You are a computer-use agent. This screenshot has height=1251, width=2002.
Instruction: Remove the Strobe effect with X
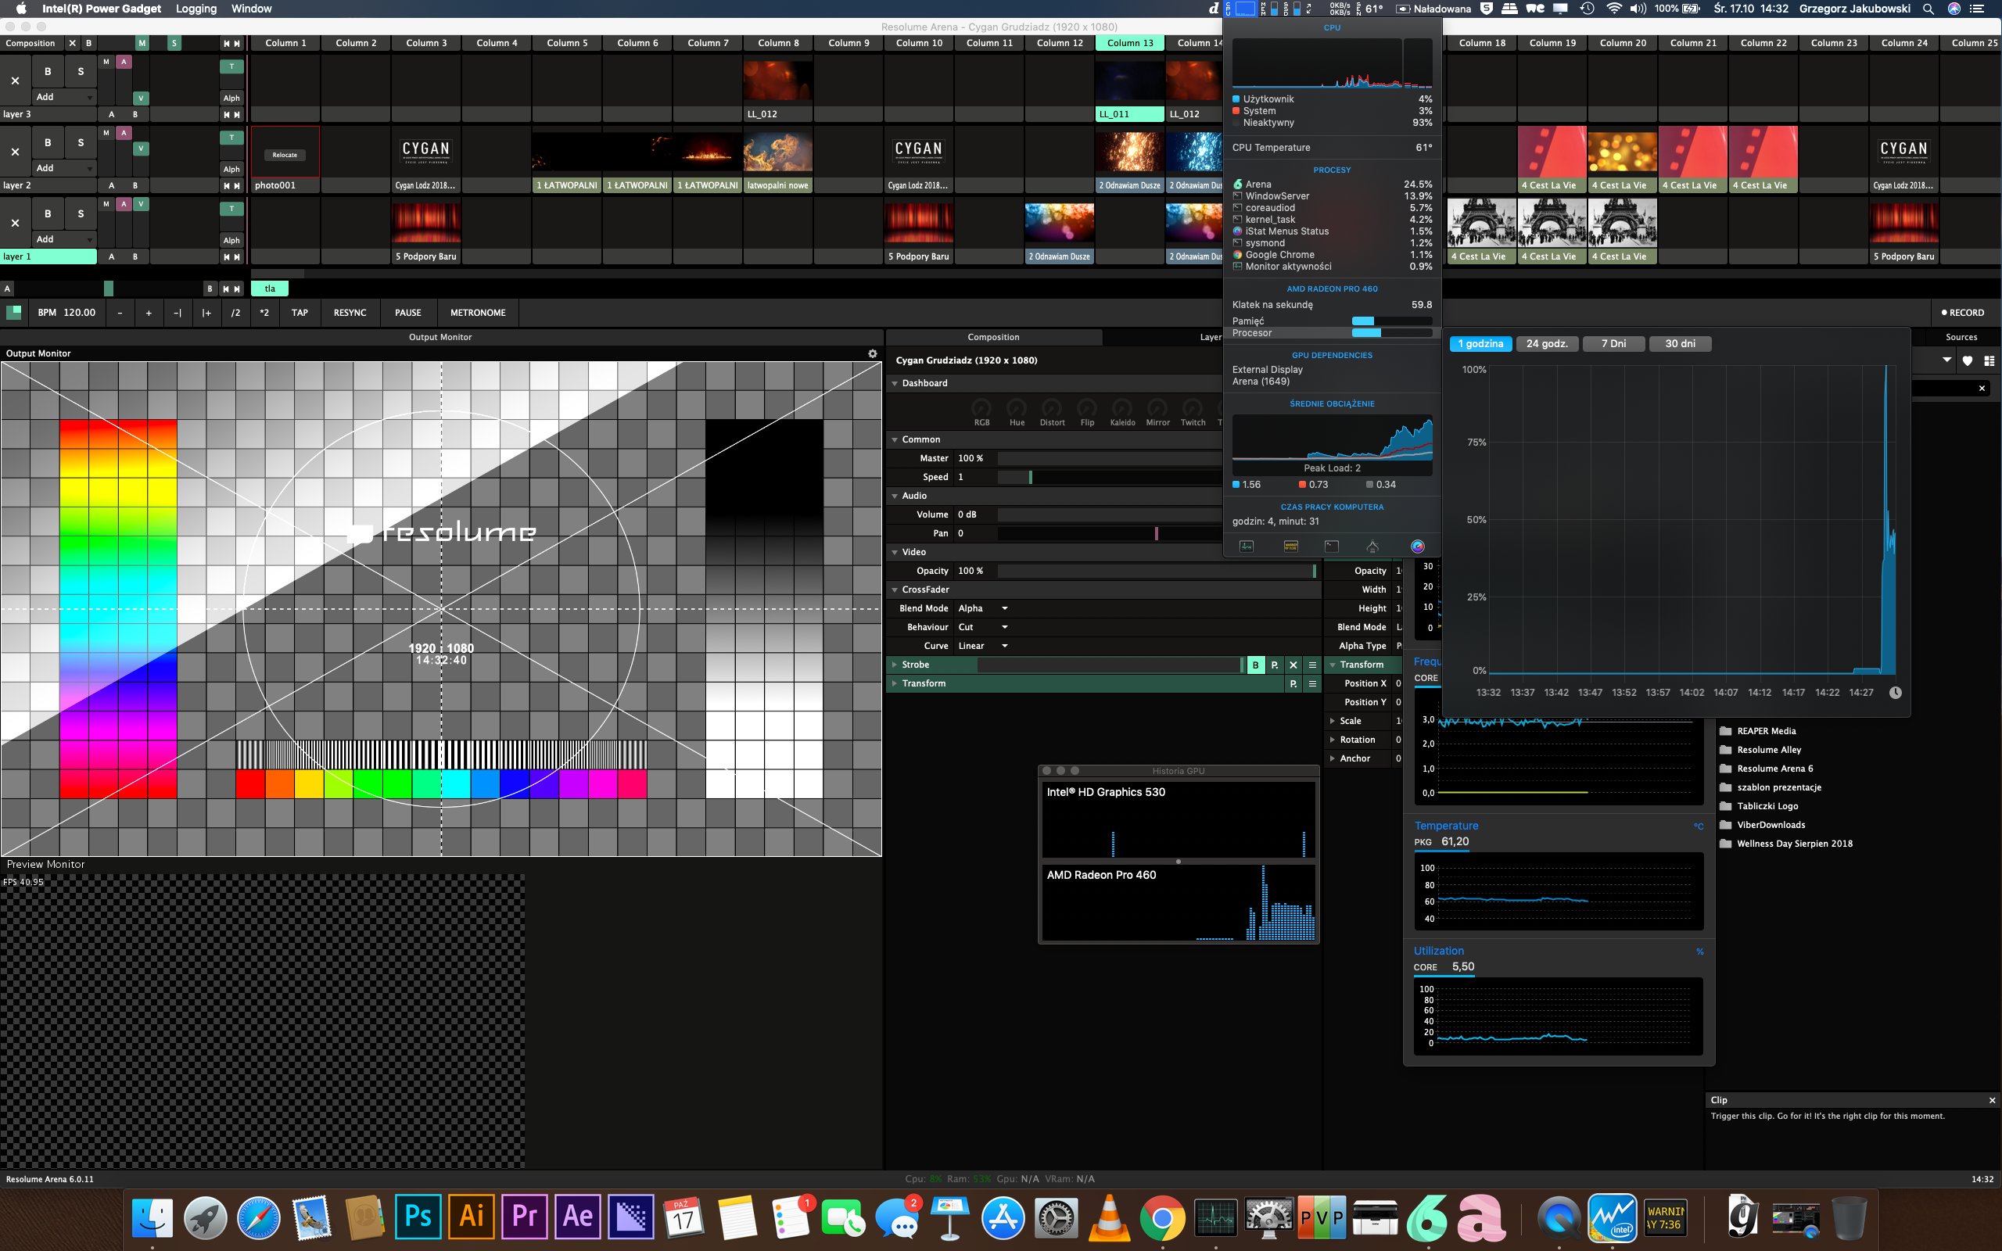pyautogui.click(x=1293, y=665)
